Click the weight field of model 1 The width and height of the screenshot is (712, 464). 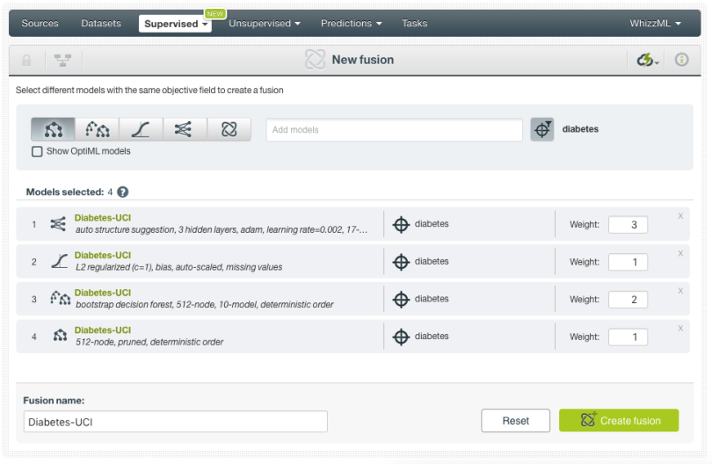(628, 225)
